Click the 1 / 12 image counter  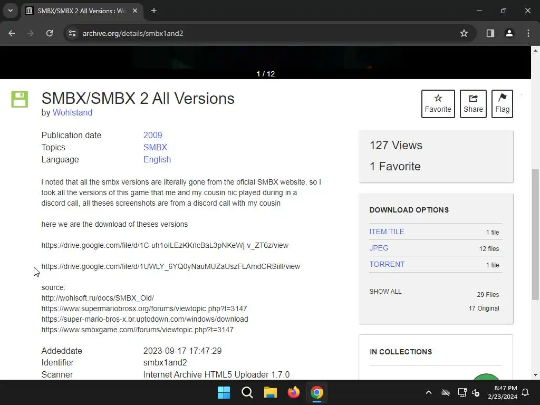(x=266, y=74)
